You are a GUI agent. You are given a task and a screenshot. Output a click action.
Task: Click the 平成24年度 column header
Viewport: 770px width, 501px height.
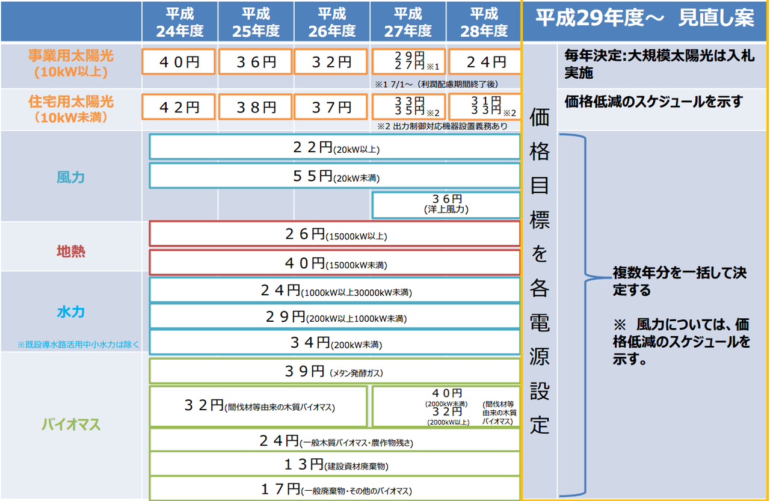(x=179, y=22)
